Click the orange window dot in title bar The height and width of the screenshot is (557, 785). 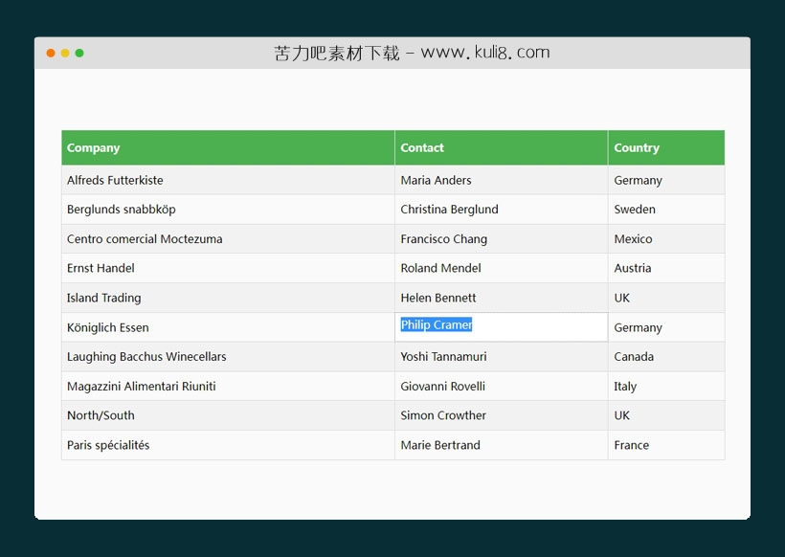pyautogui.click(x=51, y=53)
